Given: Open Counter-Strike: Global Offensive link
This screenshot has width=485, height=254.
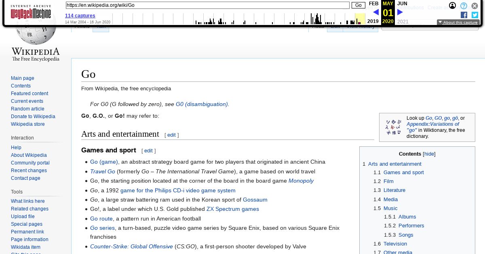Looking at the screenshot, I should click(131, 246).
